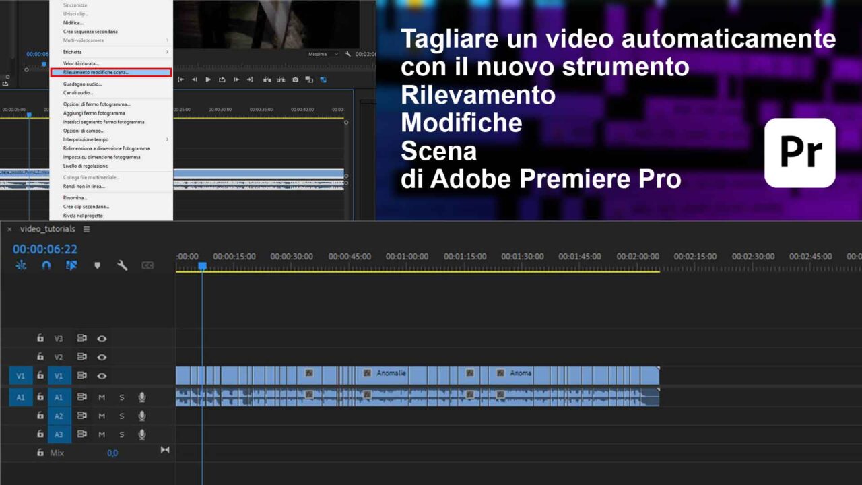Click the Export Frame camera icon

[x=295, y=79]
